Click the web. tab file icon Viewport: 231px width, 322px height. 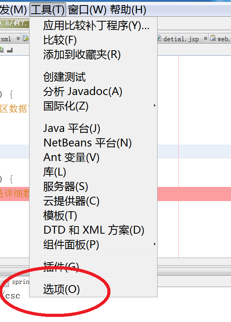point(213,38)
